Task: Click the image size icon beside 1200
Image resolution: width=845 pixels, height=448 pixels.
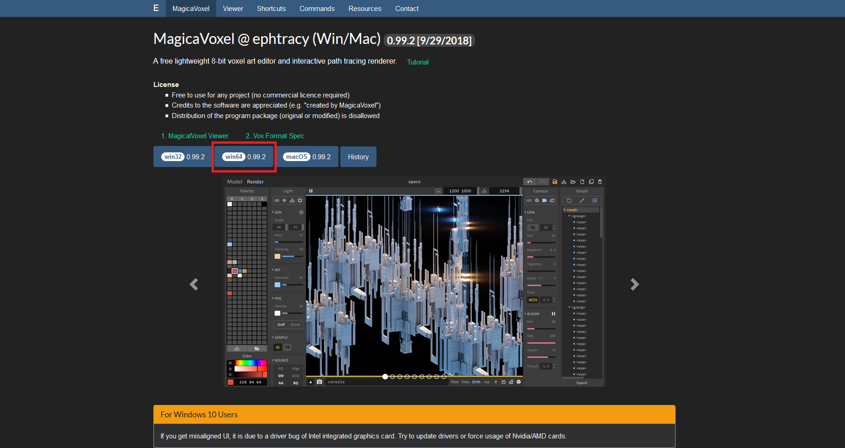Action: [x=438, y=191]
